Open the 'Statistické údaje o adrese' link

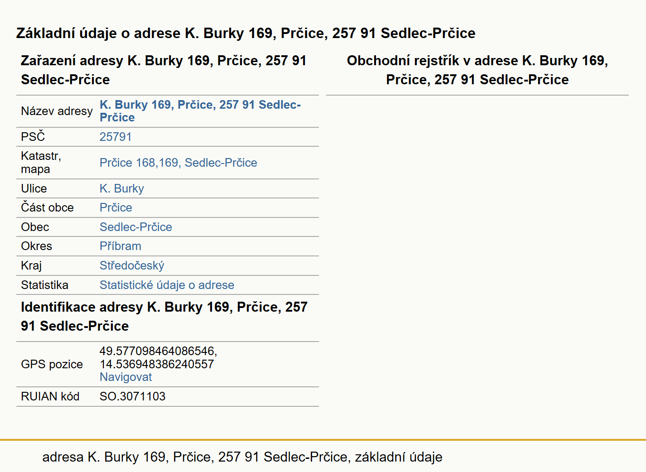tap(167, 285)
